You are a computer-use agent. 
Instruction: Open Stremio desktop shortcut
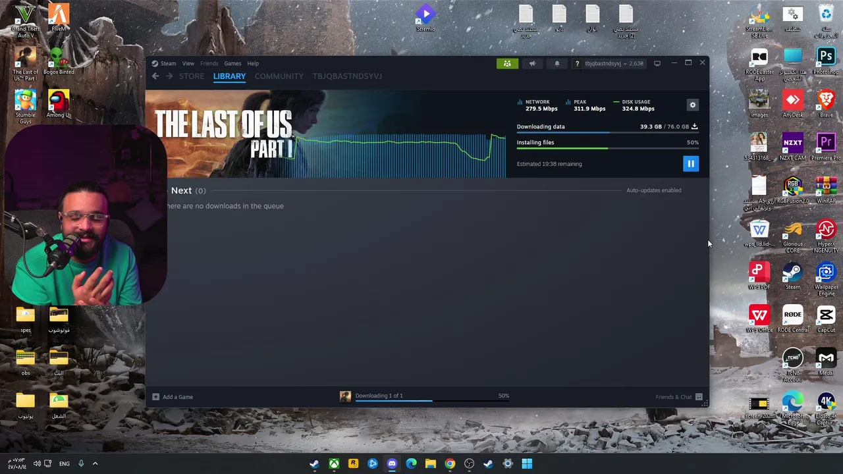(425, 18)
